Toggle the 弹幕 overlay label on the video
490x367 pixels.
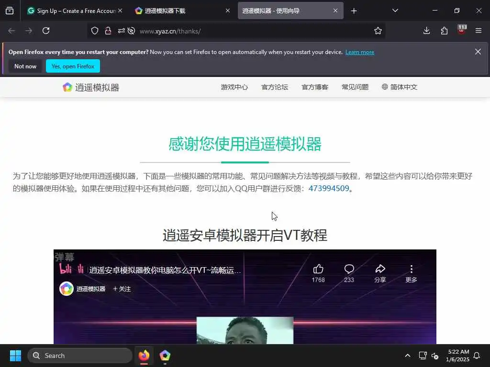click(x=65, y=257)
